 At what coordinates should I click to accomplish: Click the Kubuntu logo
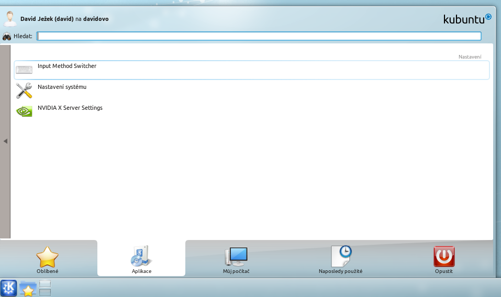467,19
